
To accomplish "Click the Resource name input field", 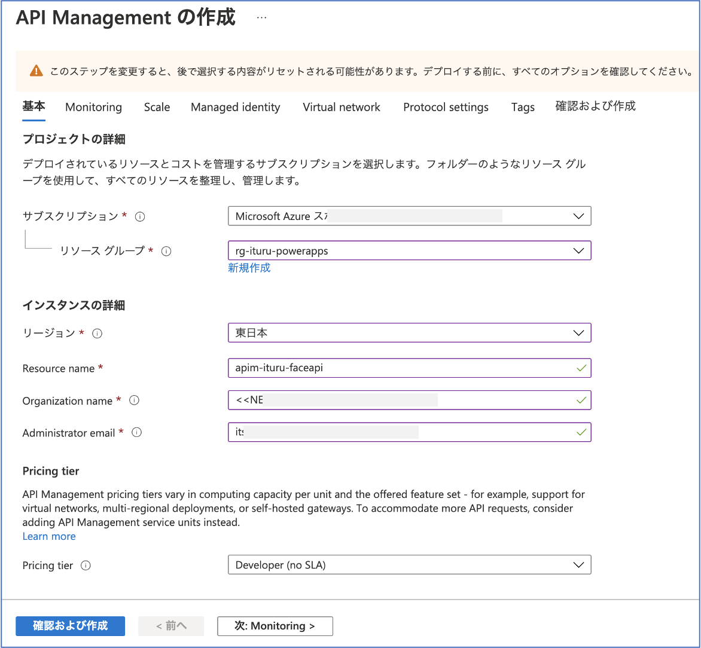I will coord(410,368).
